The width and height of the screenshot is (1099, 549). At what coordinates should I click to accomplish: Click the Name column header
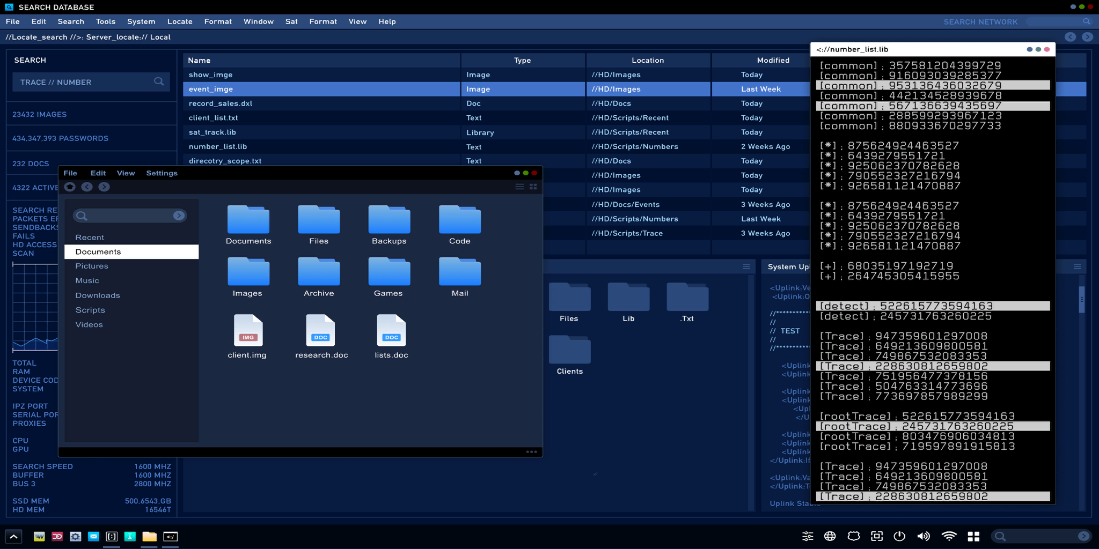point(321,60)
